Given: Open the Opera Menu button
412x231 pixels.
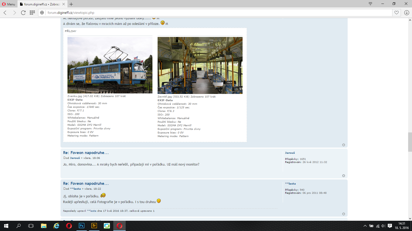Looking at the screenshot, I should [9, 4].
